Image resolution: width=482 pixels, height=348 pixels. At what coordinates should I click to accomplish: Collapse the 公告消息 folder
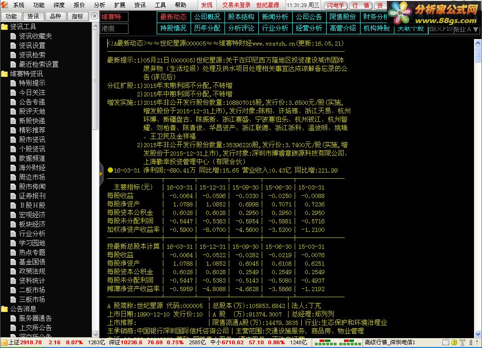click(x=4, y=309)
